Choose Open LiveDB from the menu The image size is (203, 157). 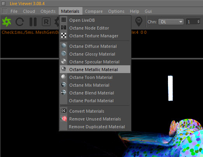click(95, 20)
